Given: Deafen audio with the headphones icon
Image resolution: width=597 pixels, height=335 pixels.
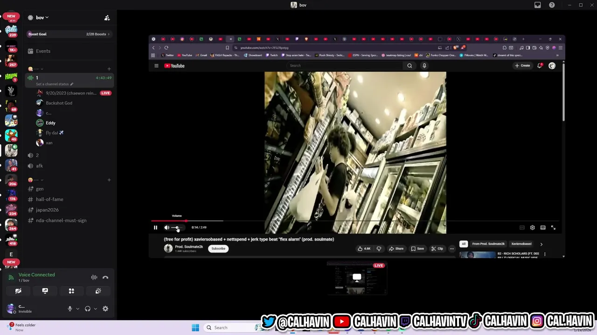Looking at the screenshot, I should 87,308.
